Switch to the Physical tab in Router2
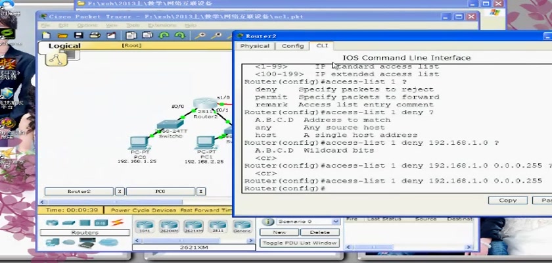The image size is (552, 263). click(x=255, y=46)
